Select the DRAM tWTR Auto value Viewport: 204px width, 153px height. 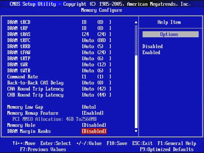tap(96, 70)
